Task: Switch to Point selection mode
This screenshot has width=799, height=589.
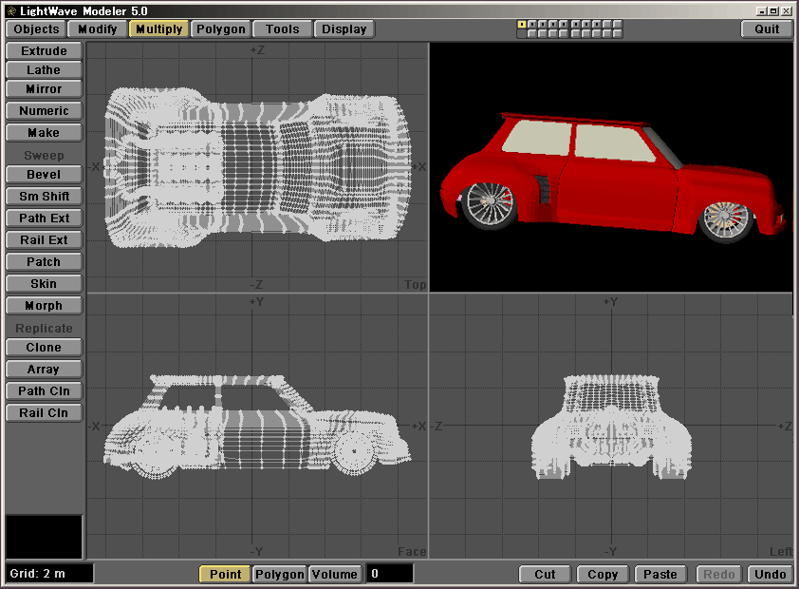Action: coord(225,574)
